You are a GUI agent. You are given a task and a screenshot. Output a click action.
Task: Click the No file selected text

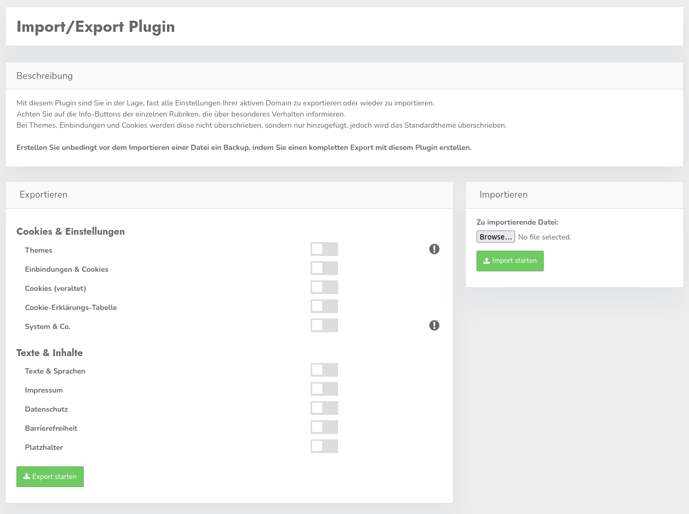[x=544, y=237]
